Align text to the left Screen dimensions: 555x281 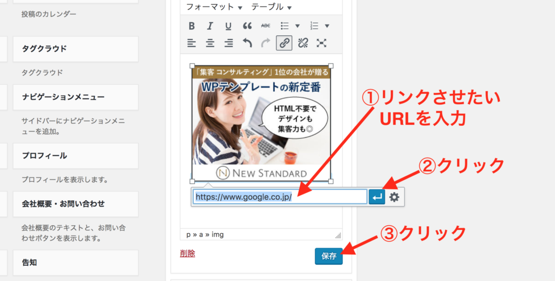pyautogui.click(x=191, y=43)
